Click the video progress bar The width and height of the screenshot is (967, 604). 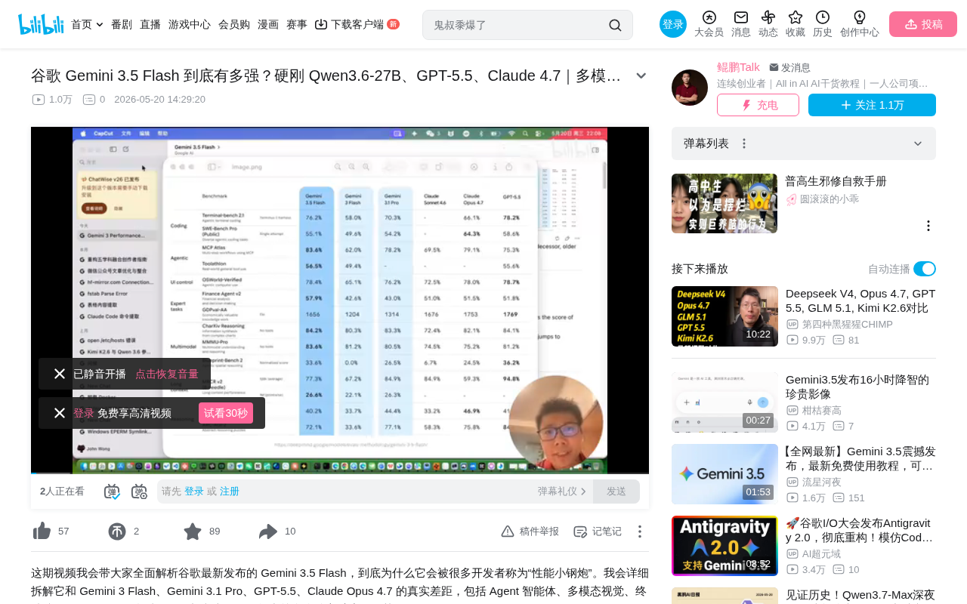340,473
